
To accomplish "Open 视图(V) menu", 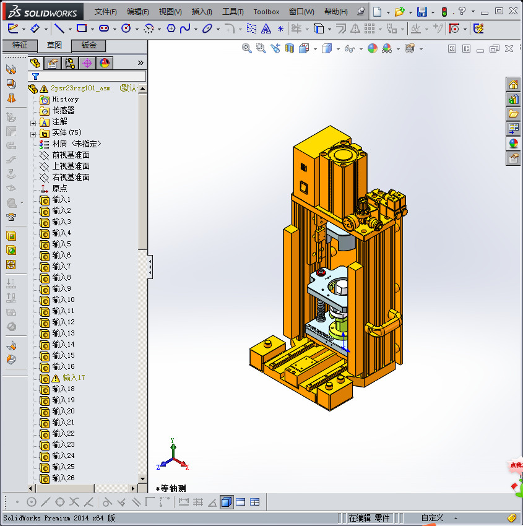I will 170,12.
